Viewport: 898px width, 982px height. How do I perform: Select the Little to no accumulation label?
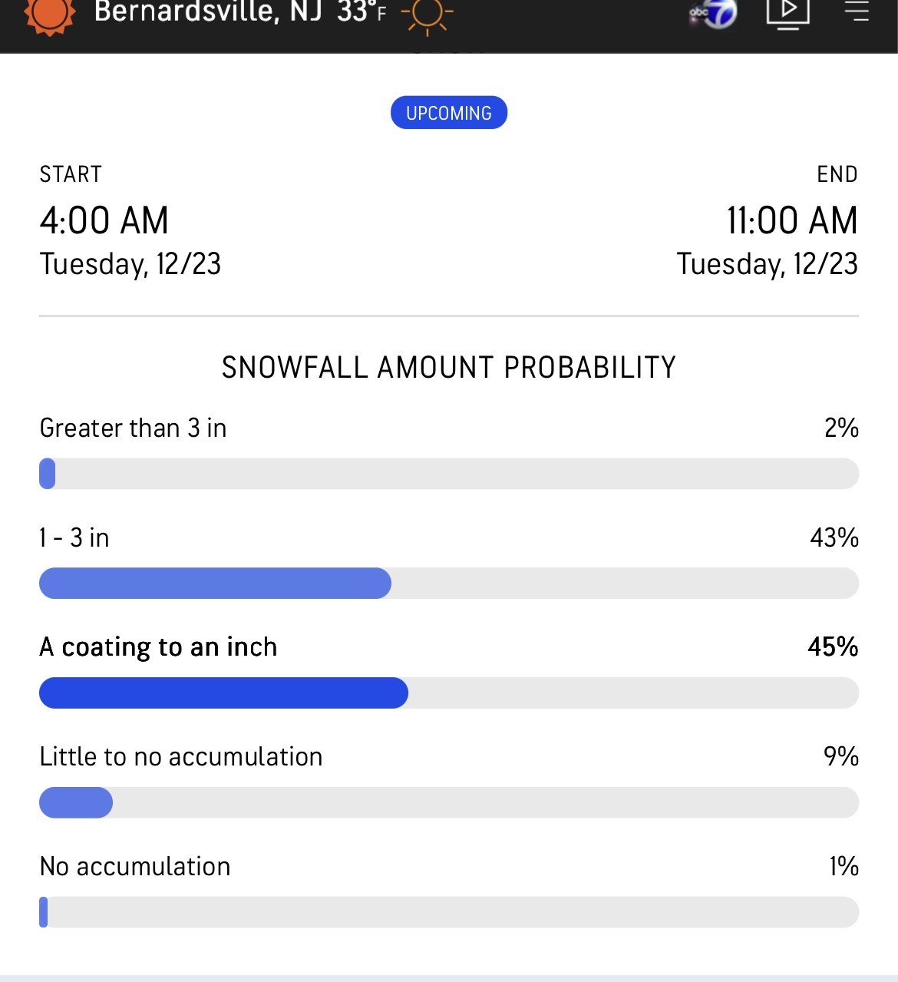181,757
